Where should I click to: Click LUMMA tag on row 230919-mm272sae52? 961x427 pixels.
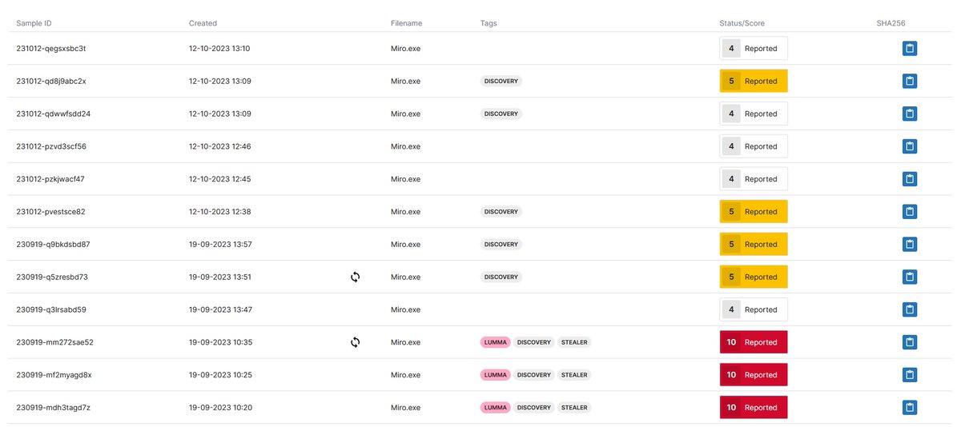496,342
